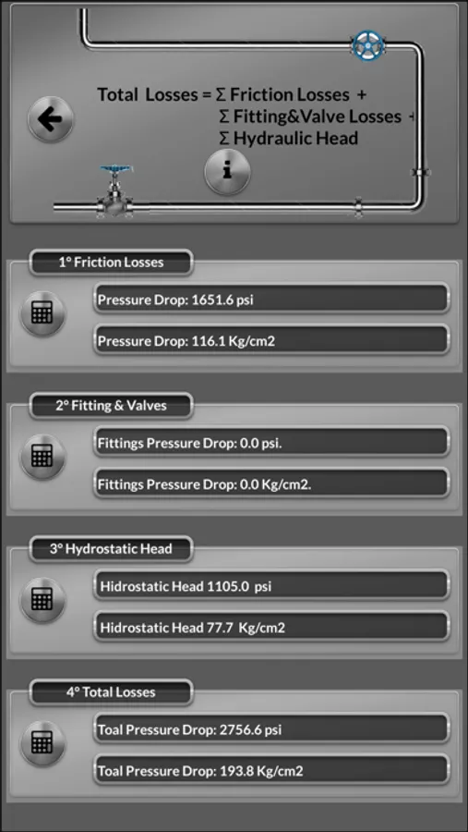Viewport: 468px width, 832px height.
Task: Click Hidrostatic Head 77.7 Kg/cm2 field
Action: (271, 627)
